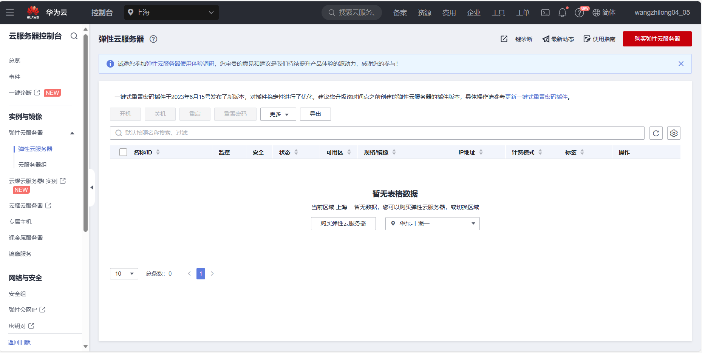
Task: Open the page size 10 dropdown
Action: 124,273
